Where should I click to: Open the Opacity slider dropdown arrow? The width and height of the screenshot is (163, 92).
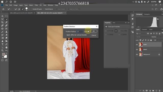[x=162, y=37]
